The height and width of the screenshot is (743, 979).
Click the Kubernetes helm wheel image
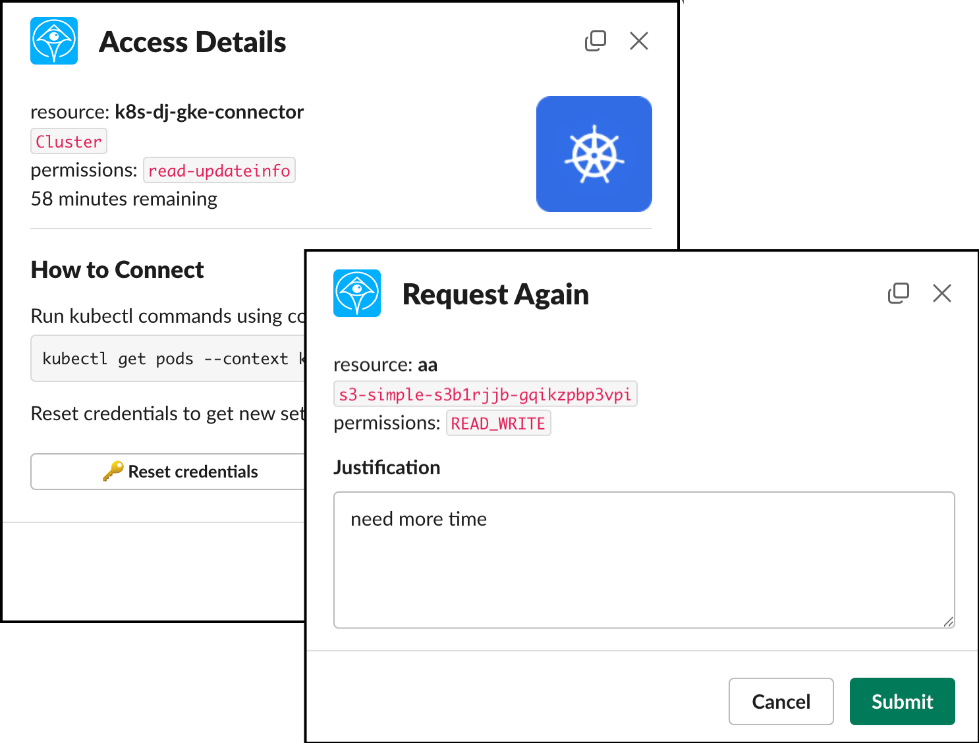[594, 154]
